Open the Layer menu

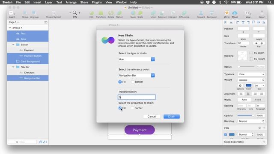(49, 2)
